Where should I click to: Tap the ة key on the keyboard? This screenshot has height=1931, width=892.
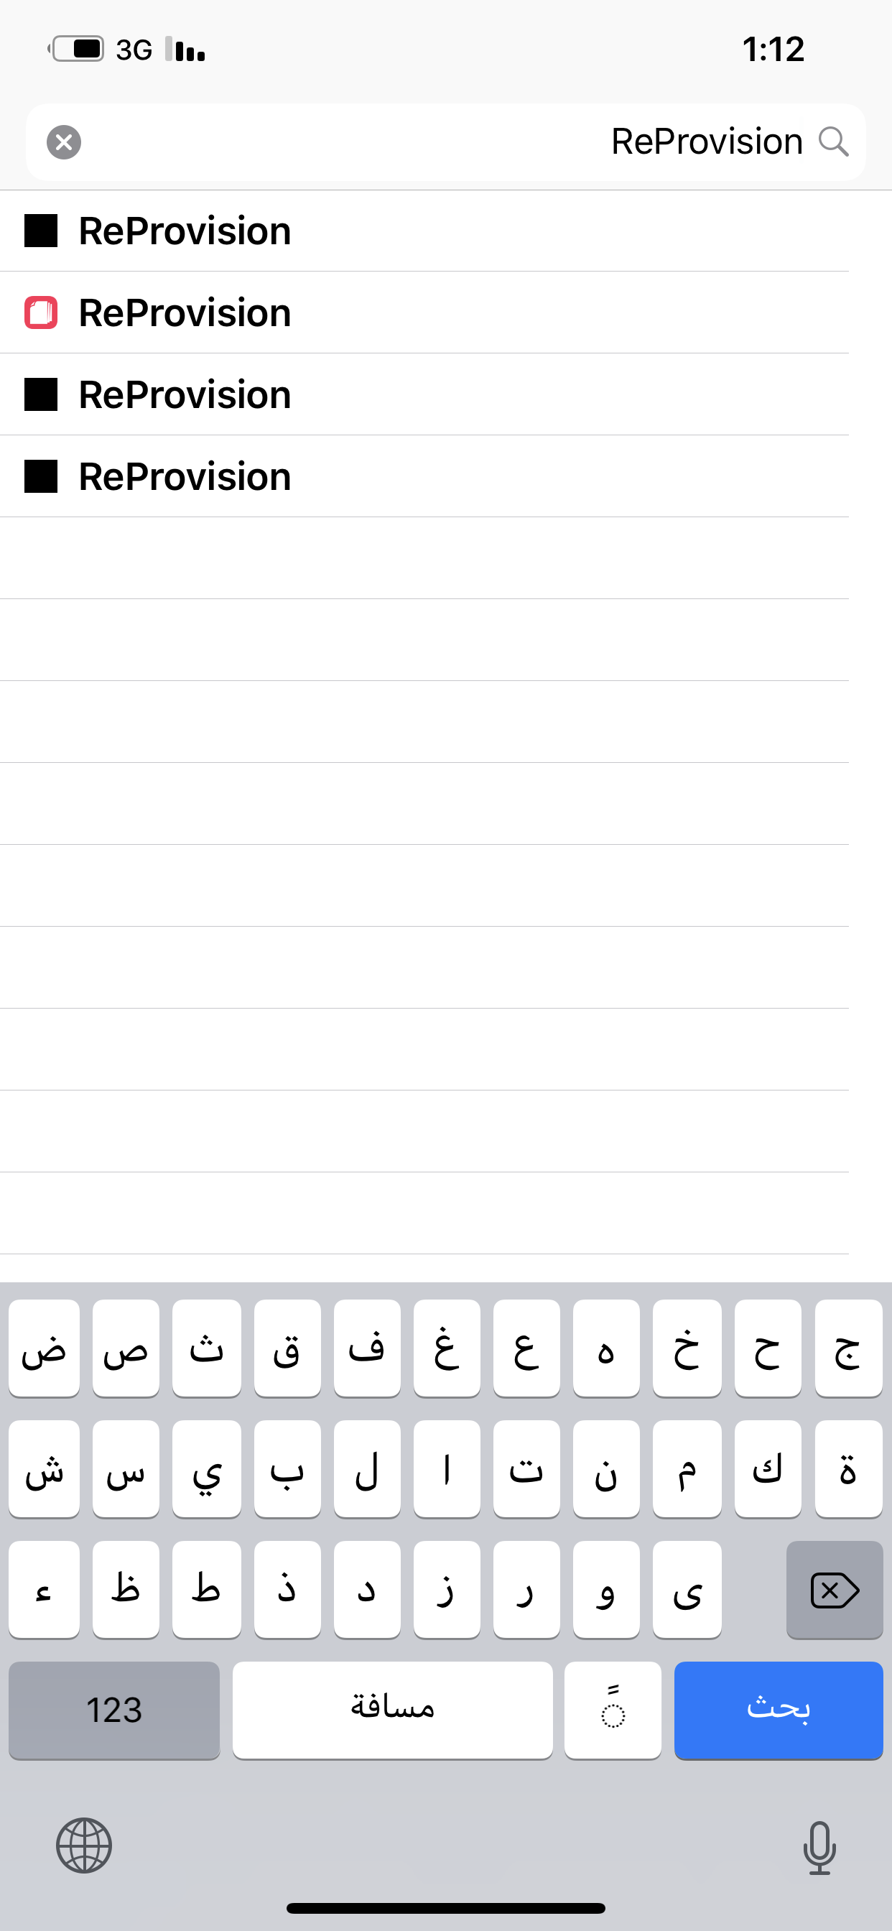848,1468
